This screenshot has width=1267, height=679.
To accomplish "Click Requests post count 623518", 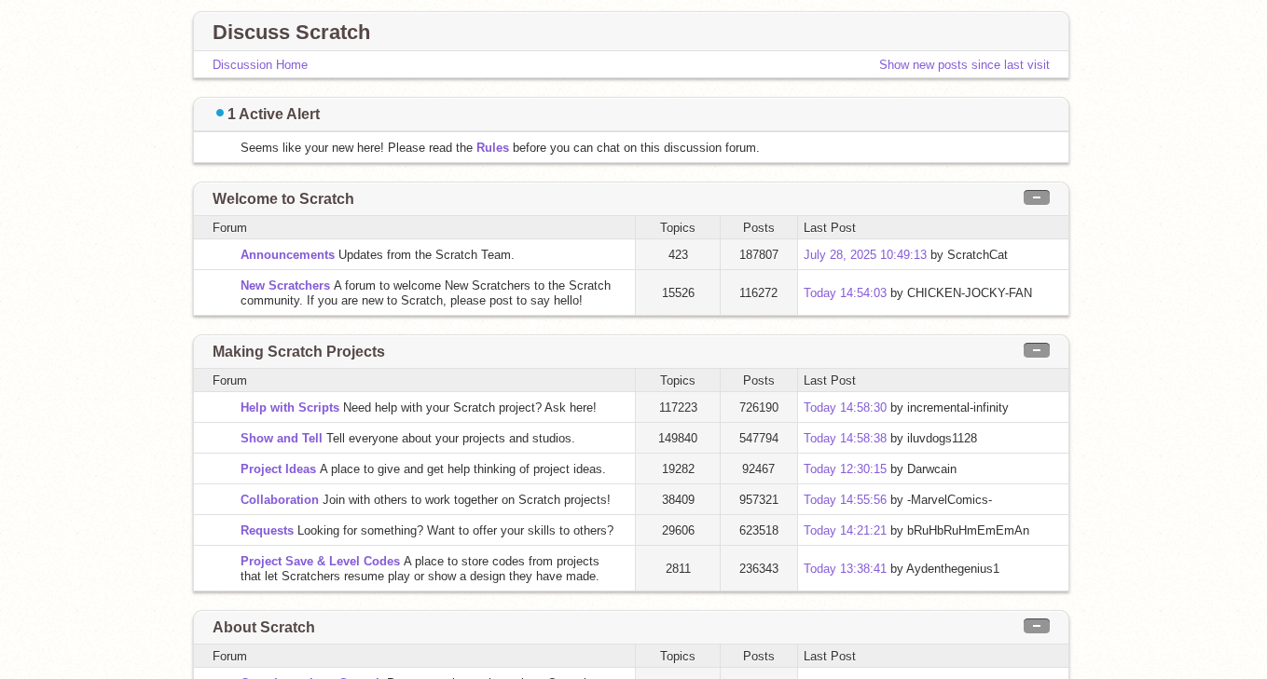I will click(x=759, y=530).
